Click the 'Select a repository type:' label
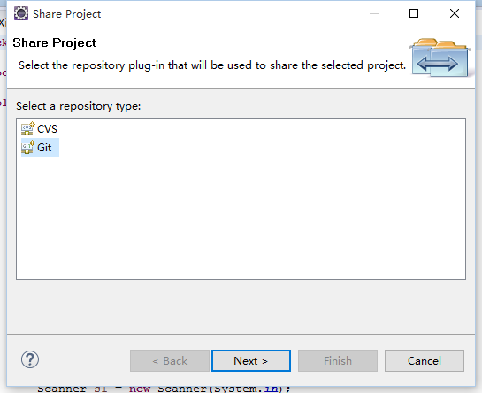482x393 pixels. (79, 106)
